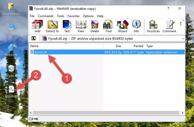
Task: Click the drive icon in status bar
Action: pos(31,119)
